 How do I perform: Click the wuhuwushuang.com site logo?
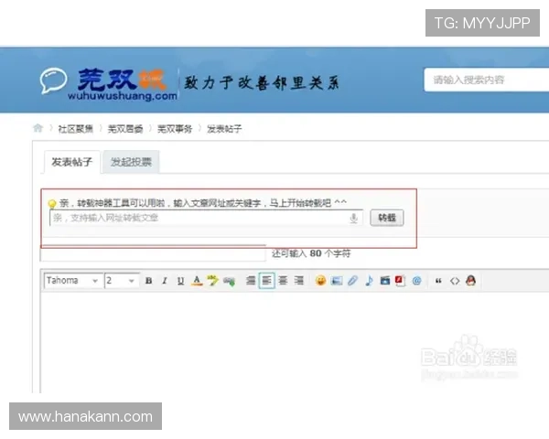(109, 84)
